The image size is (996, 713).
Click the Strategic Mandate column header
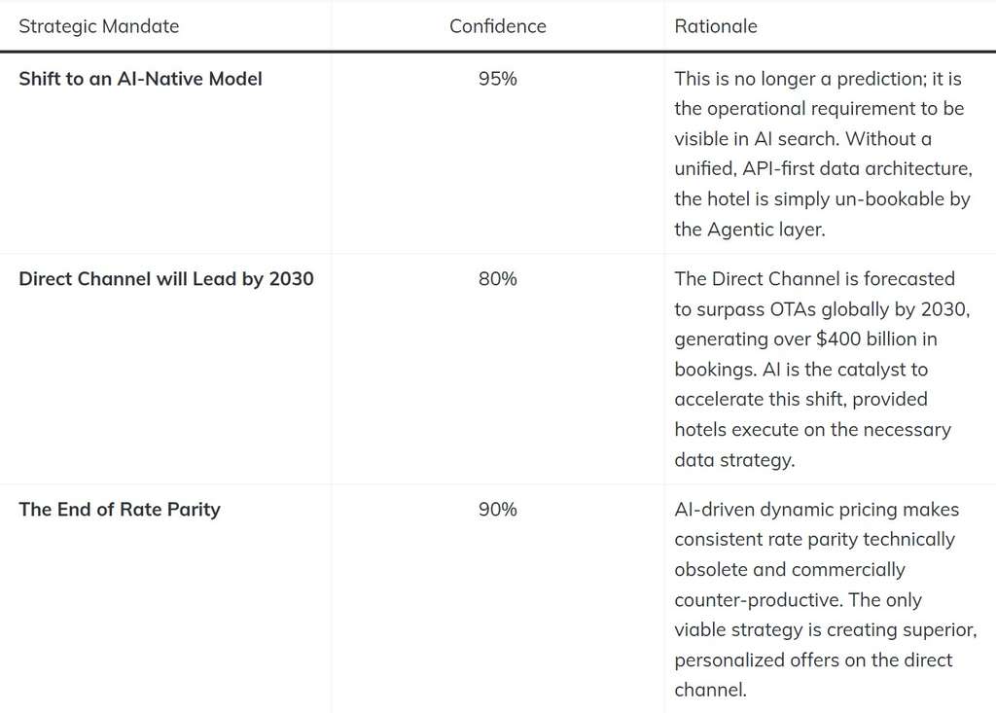99,26
